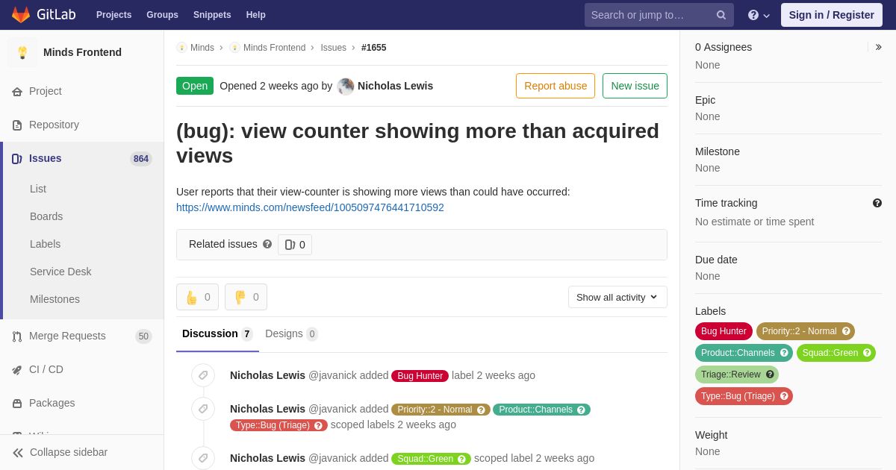
Task: Click the Issues count badge 864
Action: click(x=141, y=159)
